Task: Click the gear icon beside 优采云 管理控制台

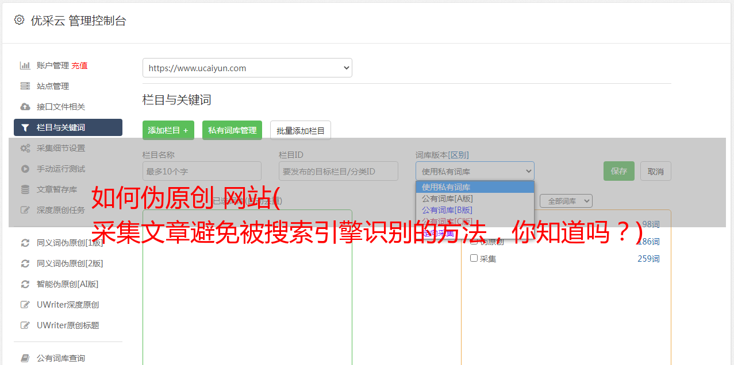Action: coord(20,20)
